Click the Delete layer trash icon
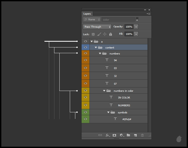The height and width of the screenshot is (148, 188). click(x=142, y=135)
